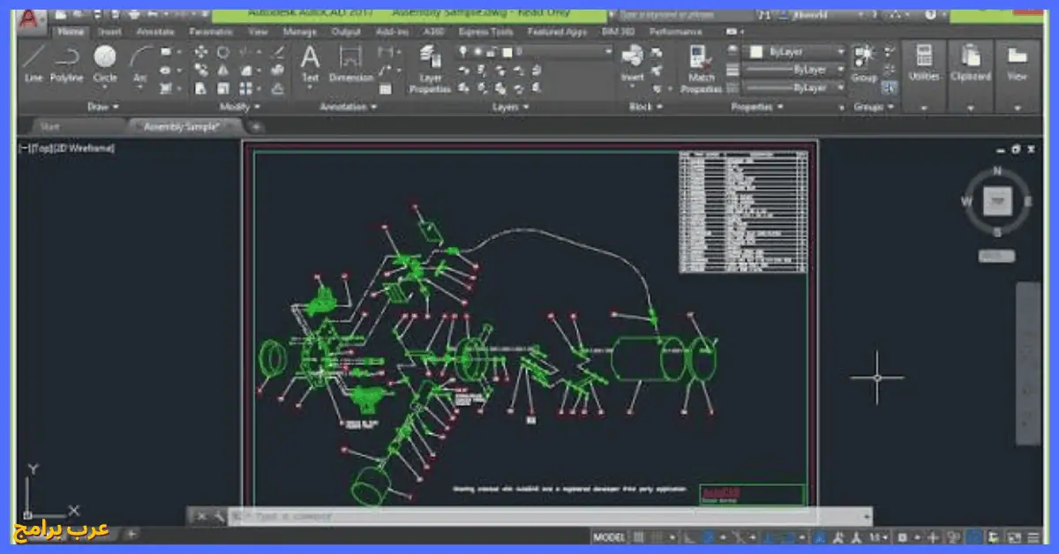This screenshot has height=554, width=1059.
Task: Switch to the Parametric ribbon tab
Action: (210, 31)
